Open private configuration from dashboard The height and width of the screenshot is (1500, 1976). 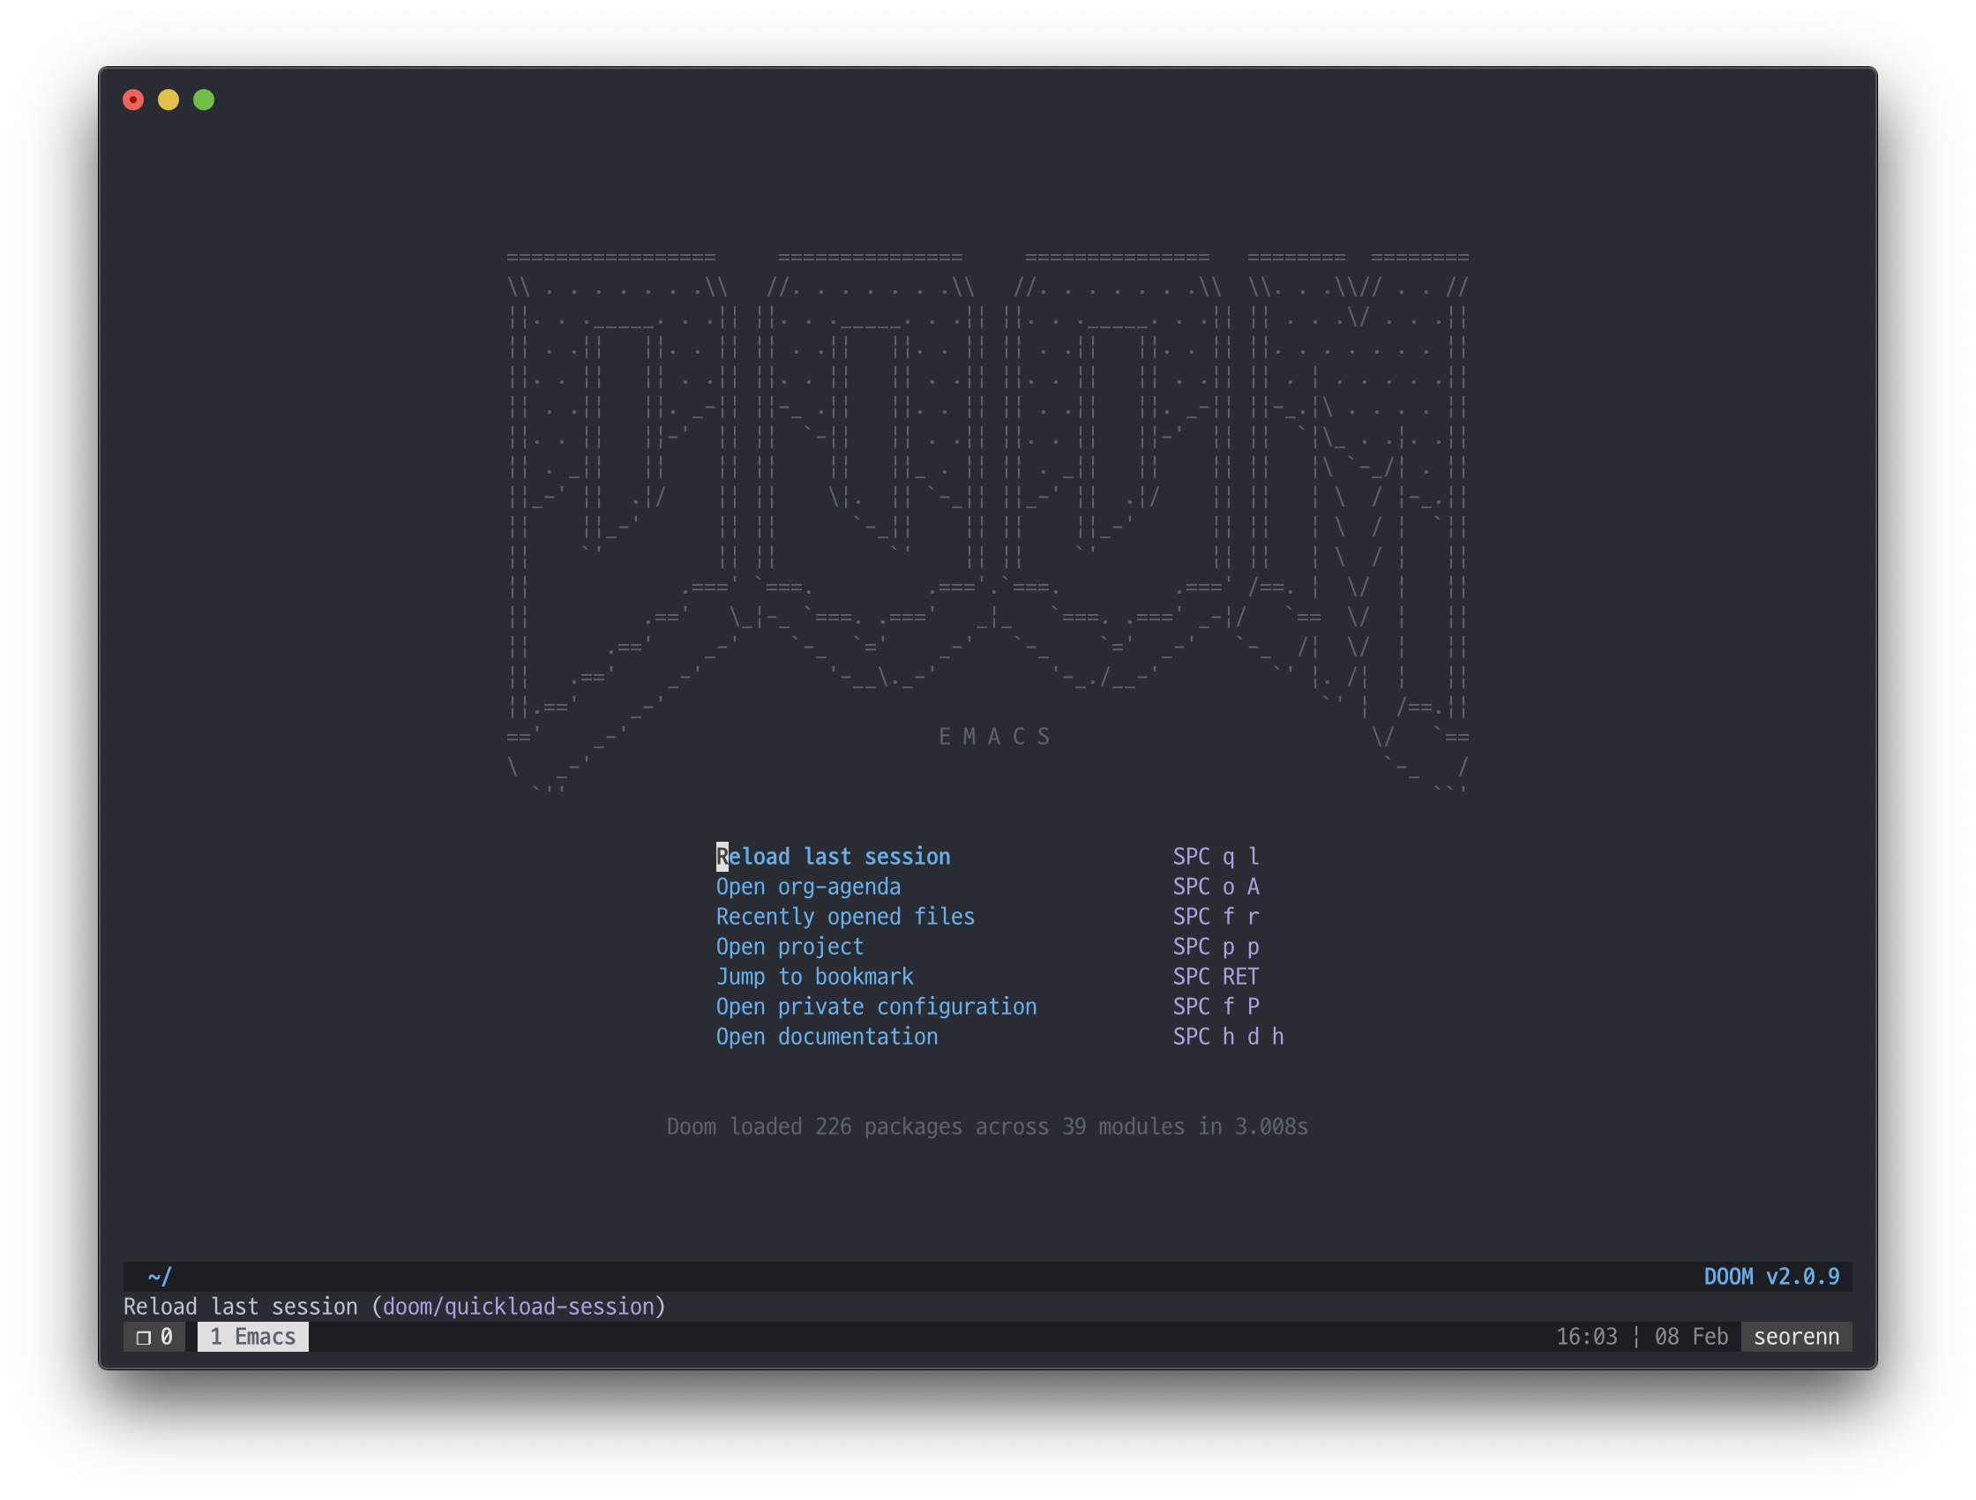click(875, 1007)
